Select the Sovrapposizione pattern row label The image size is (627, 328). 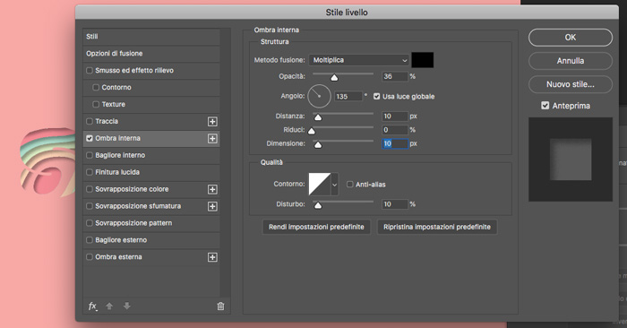click(x=133, y=223)
